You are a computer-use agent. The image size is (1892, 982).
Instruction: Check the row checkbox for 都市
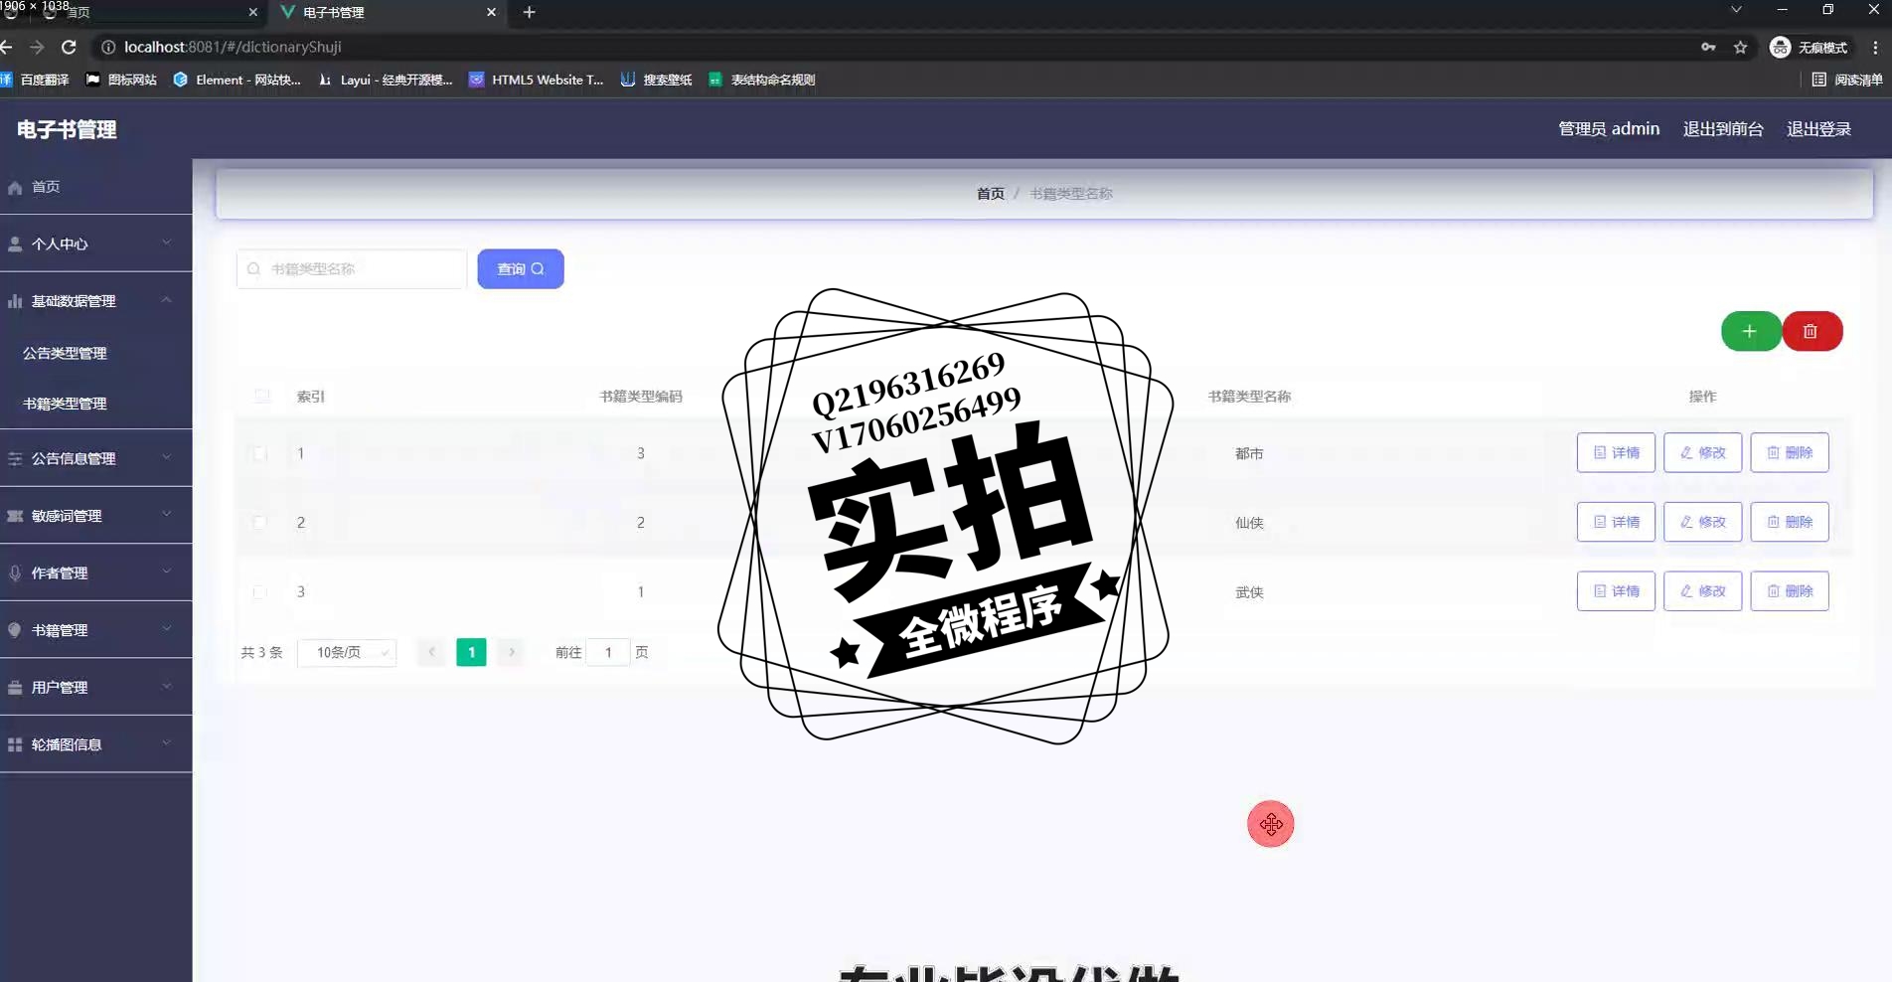pyautogui.click(x=260, y=453)
